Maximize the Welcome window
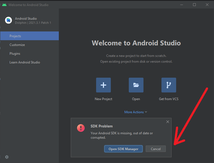The height and width of the screenshot is (163, 214). 194,5
